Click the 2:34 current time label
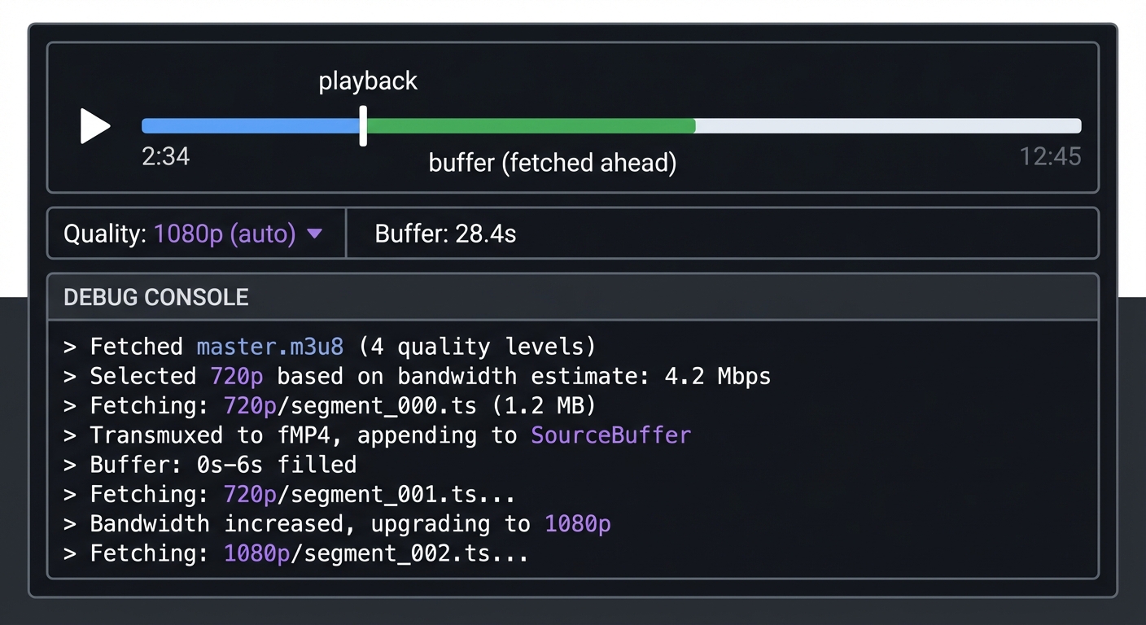 [166, 156]
